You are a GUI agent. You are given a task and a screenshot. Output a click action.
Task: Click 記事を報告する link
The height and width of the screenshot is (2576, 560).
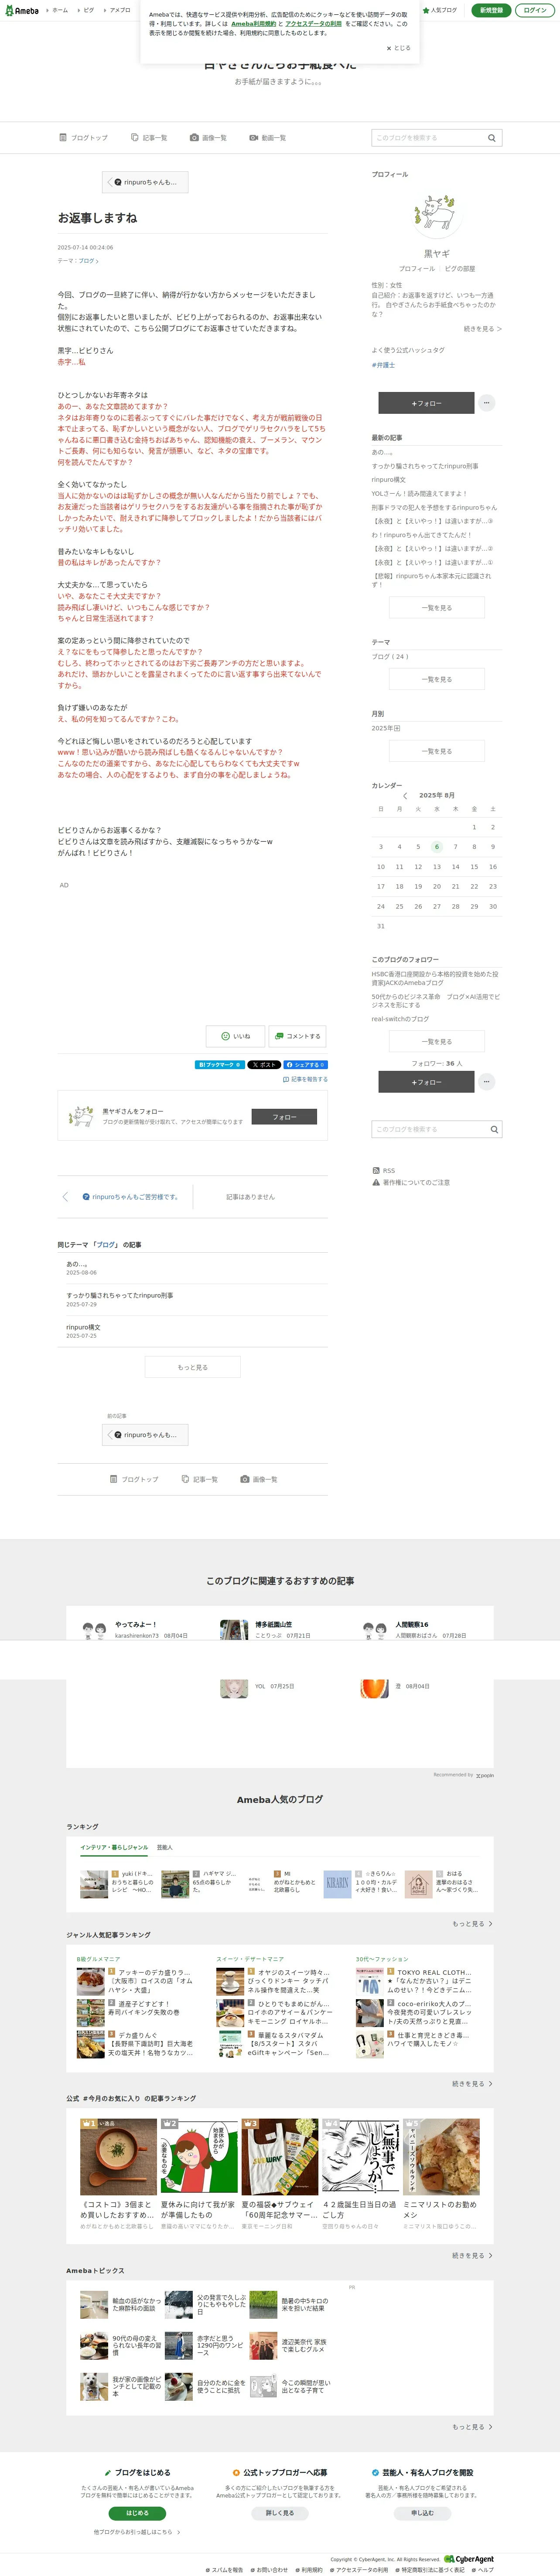pos(306,1079)
